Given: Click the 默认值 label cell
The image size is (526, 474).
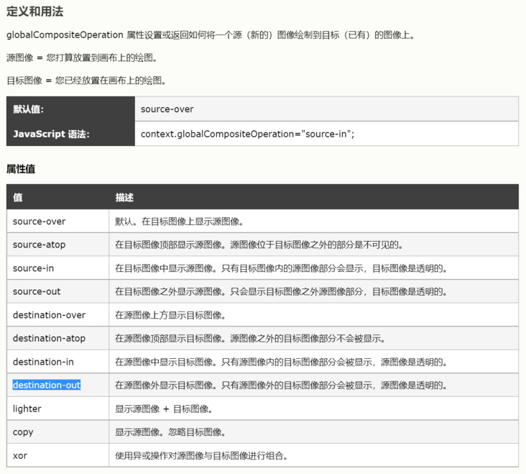Looking at the screenshot, I should [x=29, y=109].
